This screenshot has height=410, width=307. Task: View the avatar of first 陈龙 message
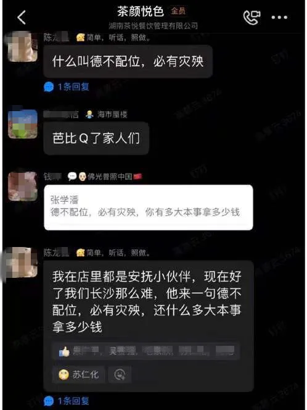[22, 46]
